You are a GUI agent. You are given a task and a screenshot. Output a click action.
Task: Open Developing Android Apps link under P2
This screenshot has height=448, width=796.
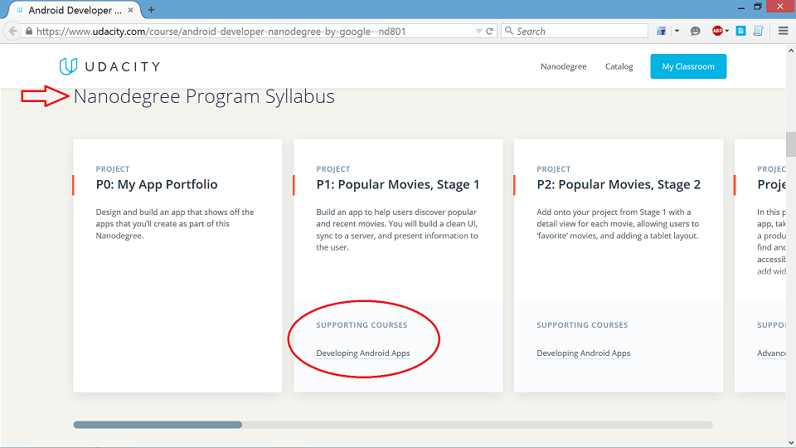point(583,353)
